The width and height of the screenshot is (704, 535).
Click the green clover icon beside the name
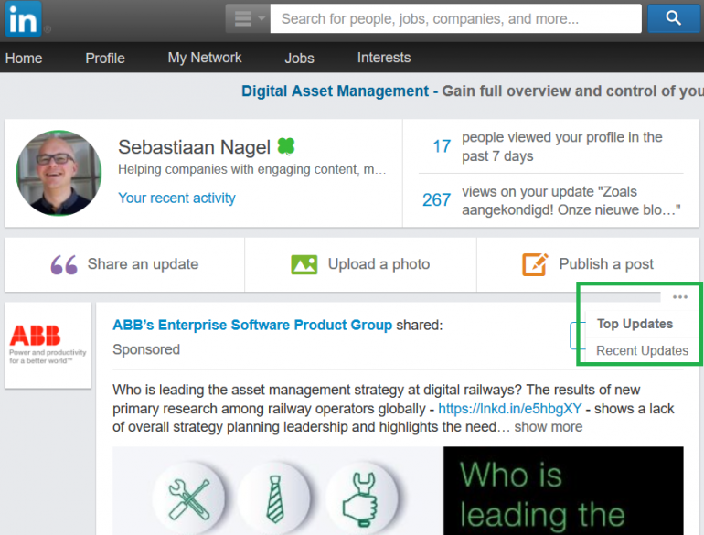(x=286, y=146)
